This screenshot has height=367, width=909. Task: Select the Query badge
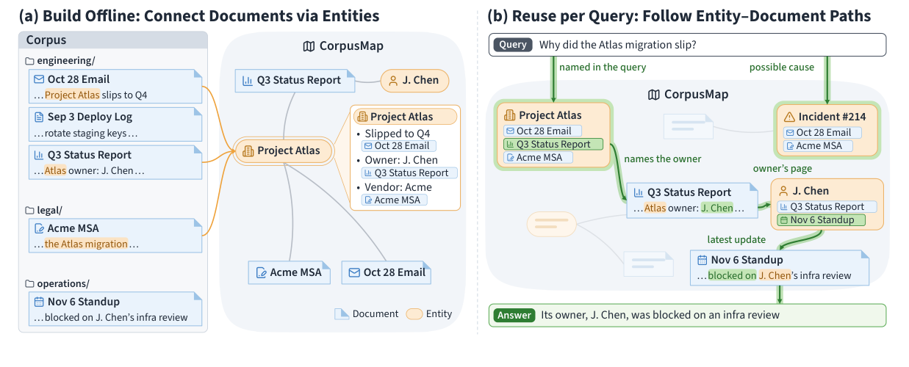click(513, 45)
